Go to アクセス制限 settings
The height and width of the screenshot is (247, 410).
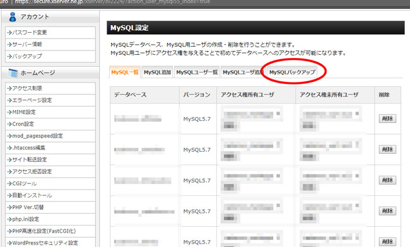(x=50, y=88)
